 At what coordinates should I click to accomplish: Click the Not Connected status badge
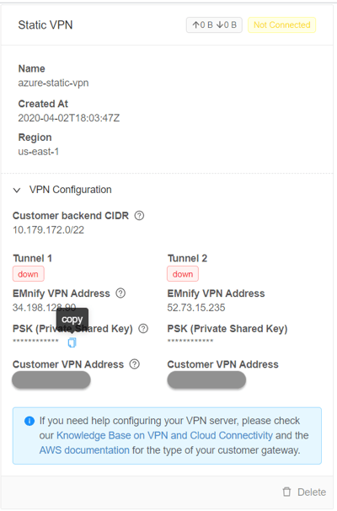point(282,25)
